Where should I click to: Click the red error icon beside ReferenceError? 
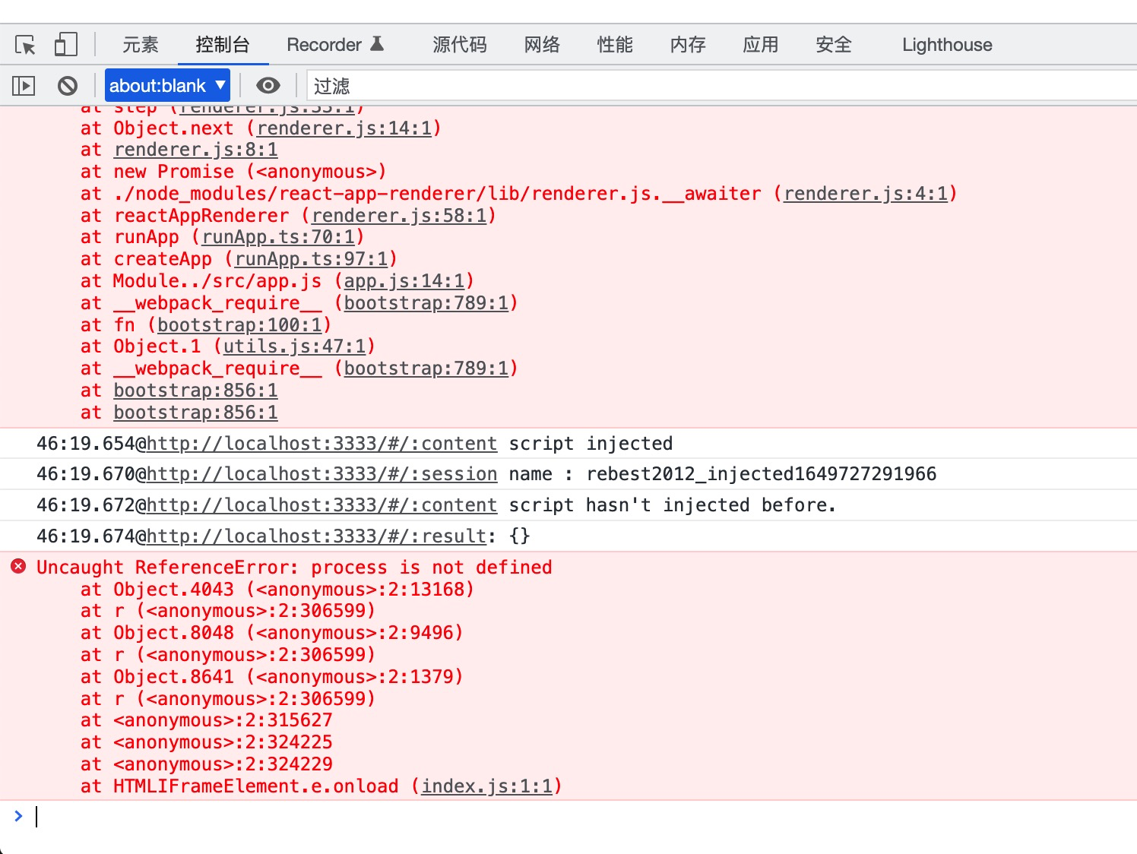(18, 567)
